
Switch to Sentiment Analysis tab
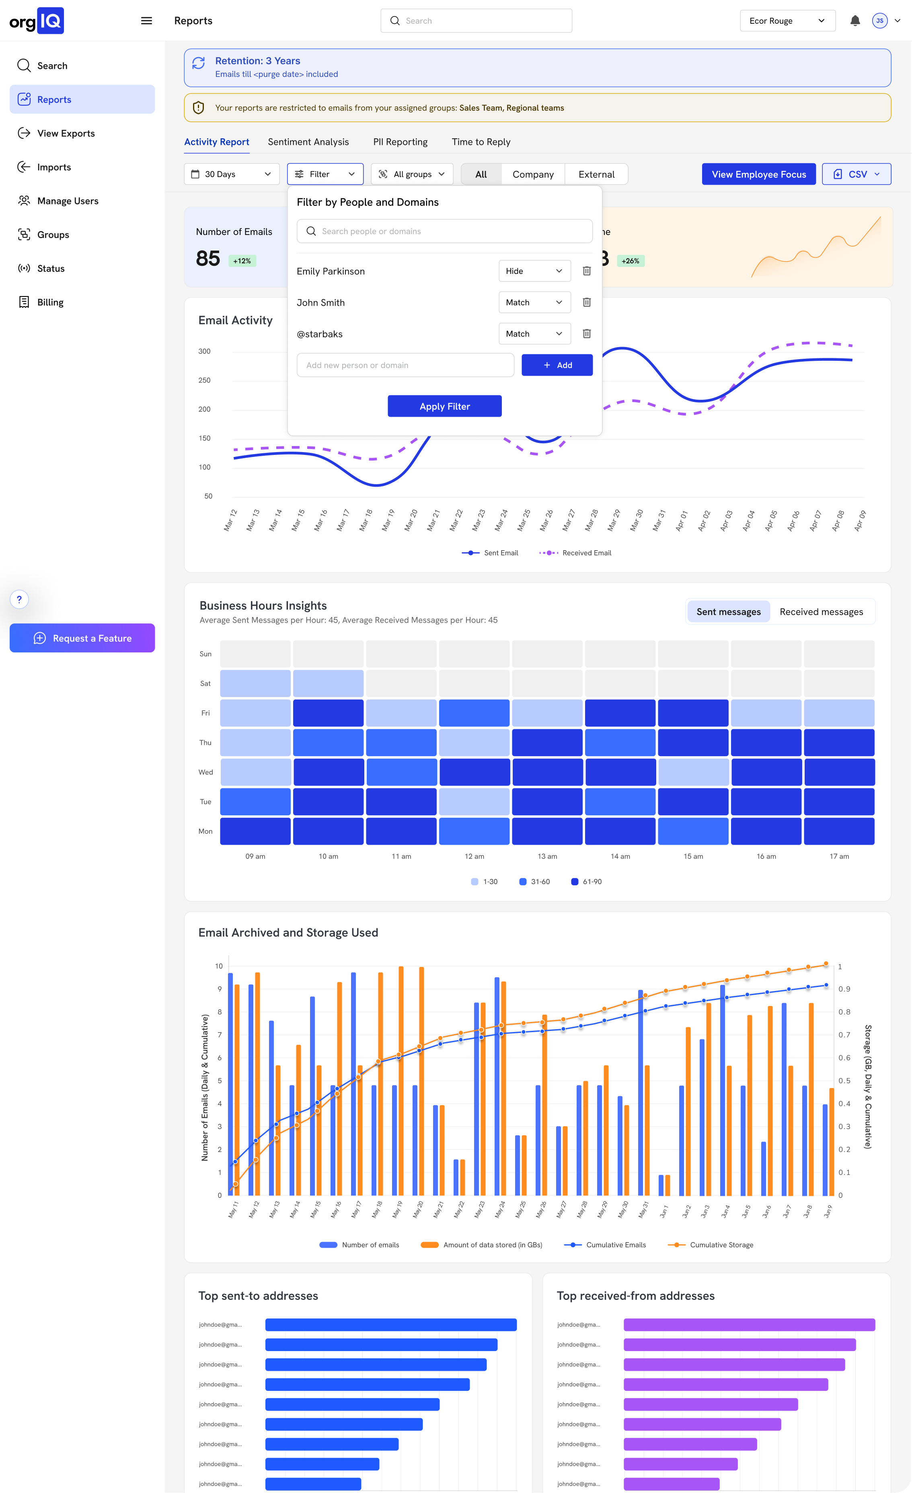click(308, 142)
